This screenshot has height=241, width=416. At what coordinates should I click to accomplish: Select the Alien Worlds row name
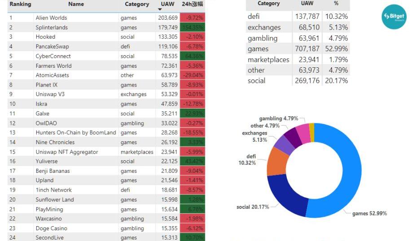51,18
